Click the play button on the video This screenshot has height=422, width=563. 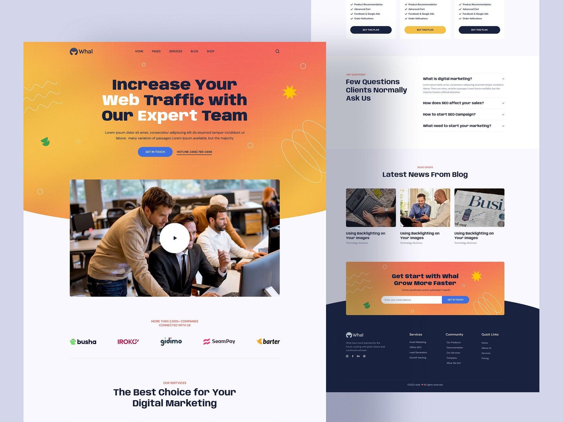[x=174, y=238]
